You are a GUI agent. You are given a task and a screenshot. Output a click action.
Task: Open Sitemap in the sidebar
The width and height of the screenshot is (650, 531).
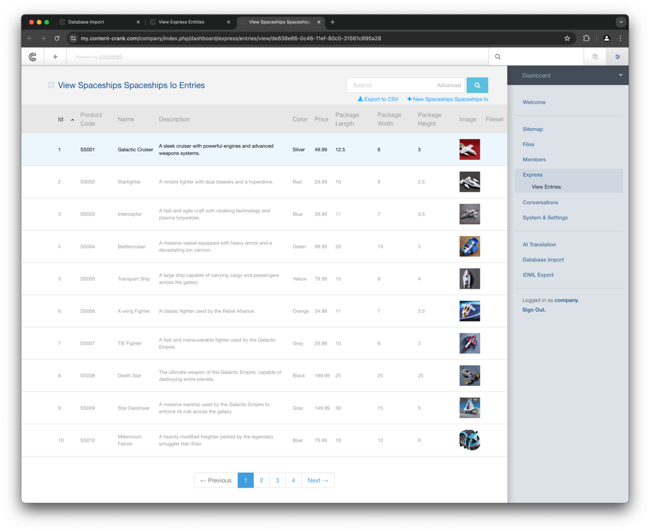(532, 129)
